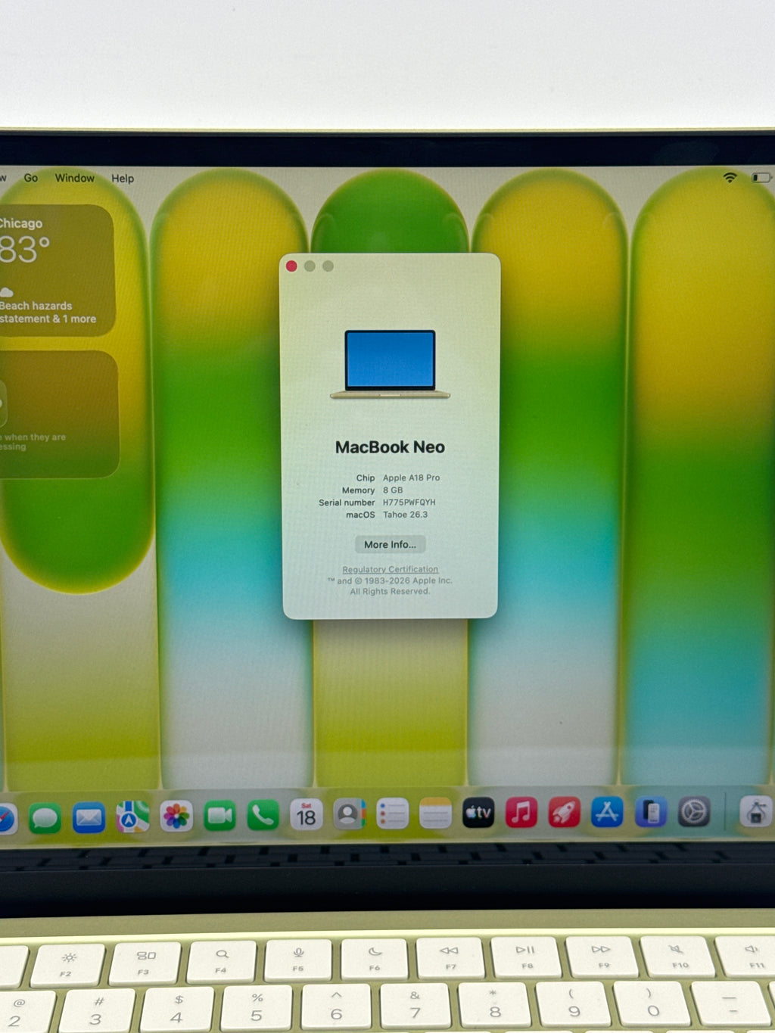Open the App Store icon
The width and height of the screenshot is (775, 1033).
[x=607, y=812]
